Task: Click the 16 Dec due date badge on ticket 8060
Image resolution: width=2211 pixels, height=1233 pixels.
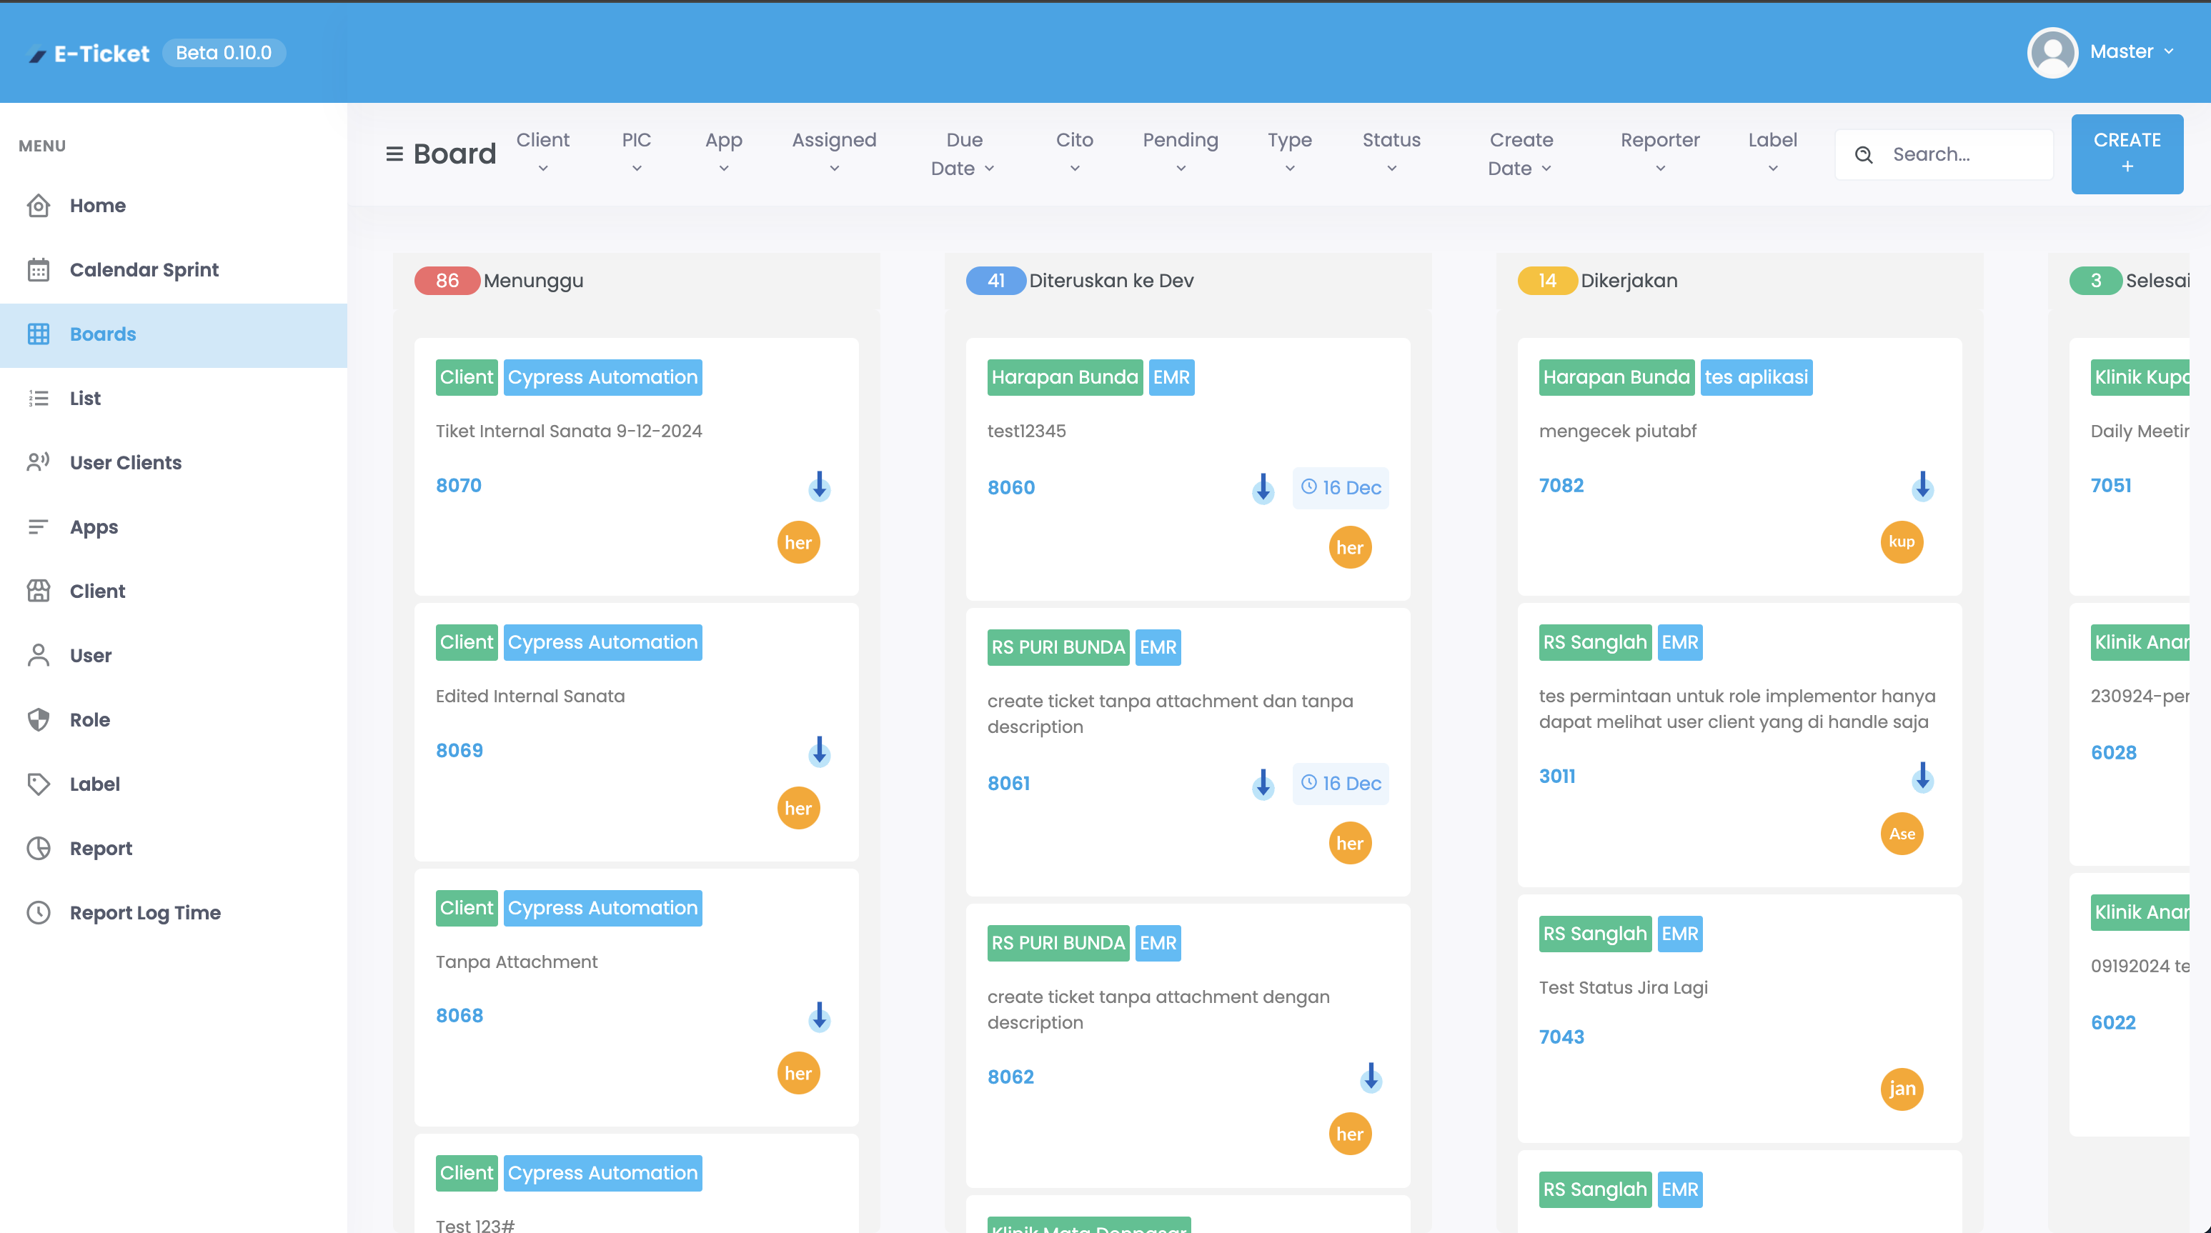Action: pyautogui.click(x=1341, y=487)
